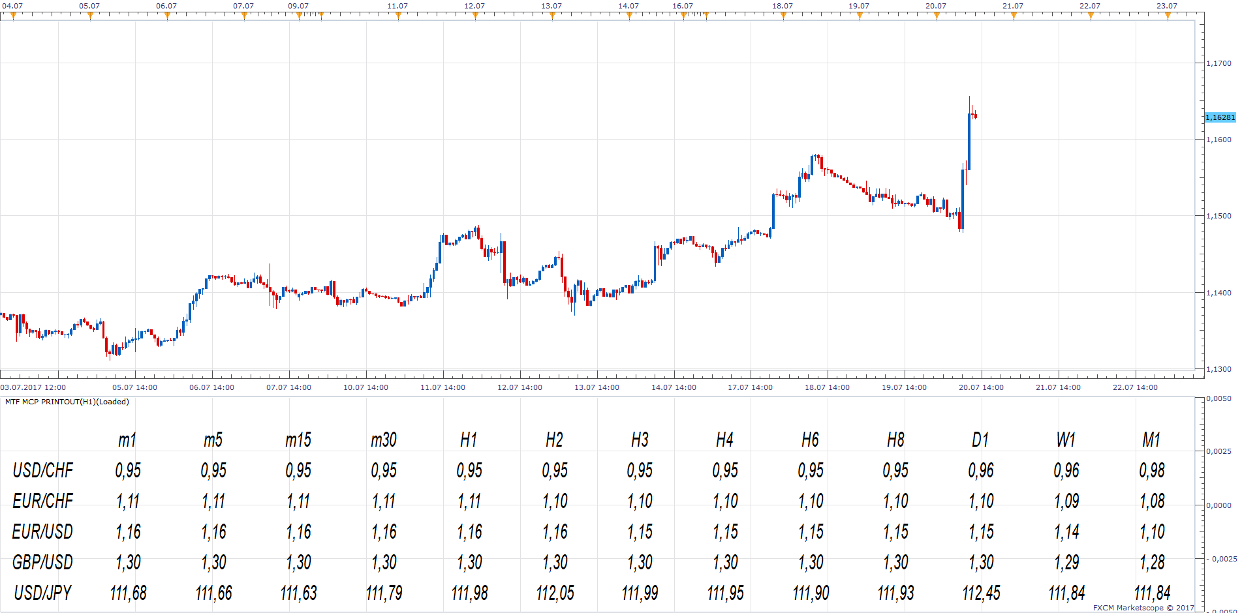Click the 1,1300 price axis label
The image size is (1242, 613).
[1219, 369]
